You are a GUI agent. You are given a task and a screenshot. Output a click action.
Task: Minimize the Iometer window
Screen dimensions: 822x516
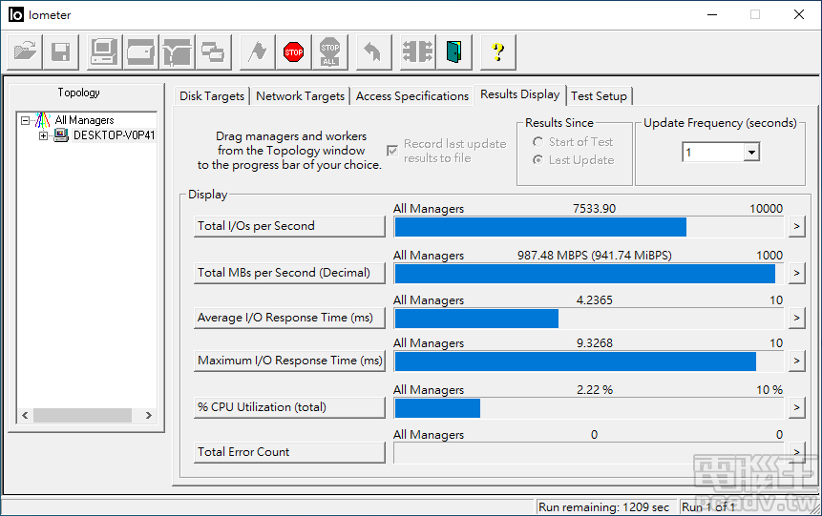click(712, 14)
